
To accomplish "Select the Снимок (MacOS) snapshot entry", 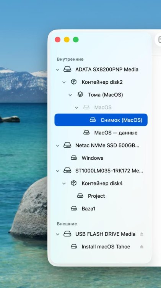I will tap(101, 120).
